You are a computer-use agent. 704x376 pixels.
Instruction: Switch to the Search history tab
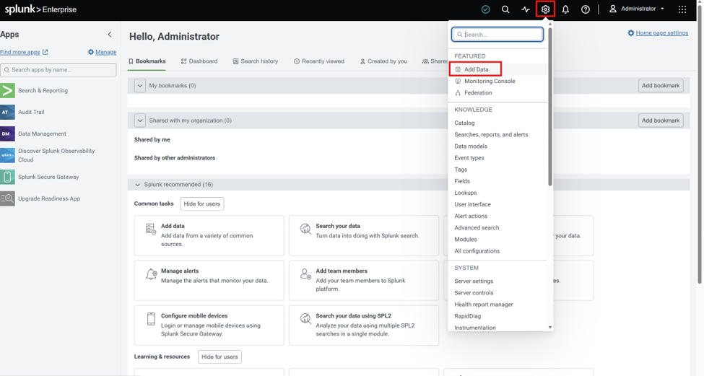click(256, 61)
